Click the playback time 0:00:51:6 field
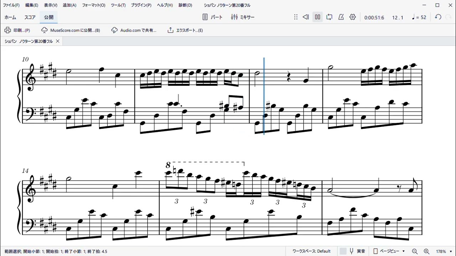Image resolution: width=456 pixels, height=256 pixels. [374, 17]
